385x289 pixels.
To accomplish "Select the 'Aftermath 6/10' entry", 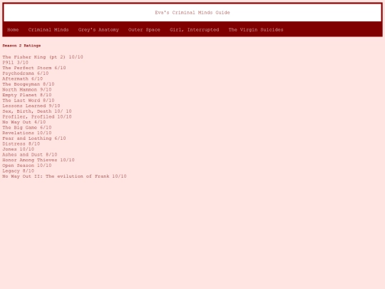I will pyautogui.click(x=23, y=78).
